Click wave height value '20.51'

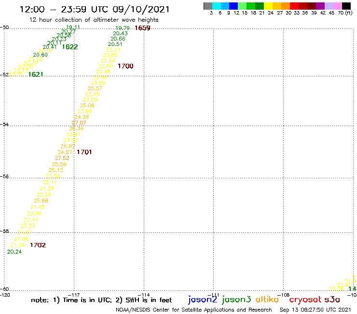pos(115,44)
